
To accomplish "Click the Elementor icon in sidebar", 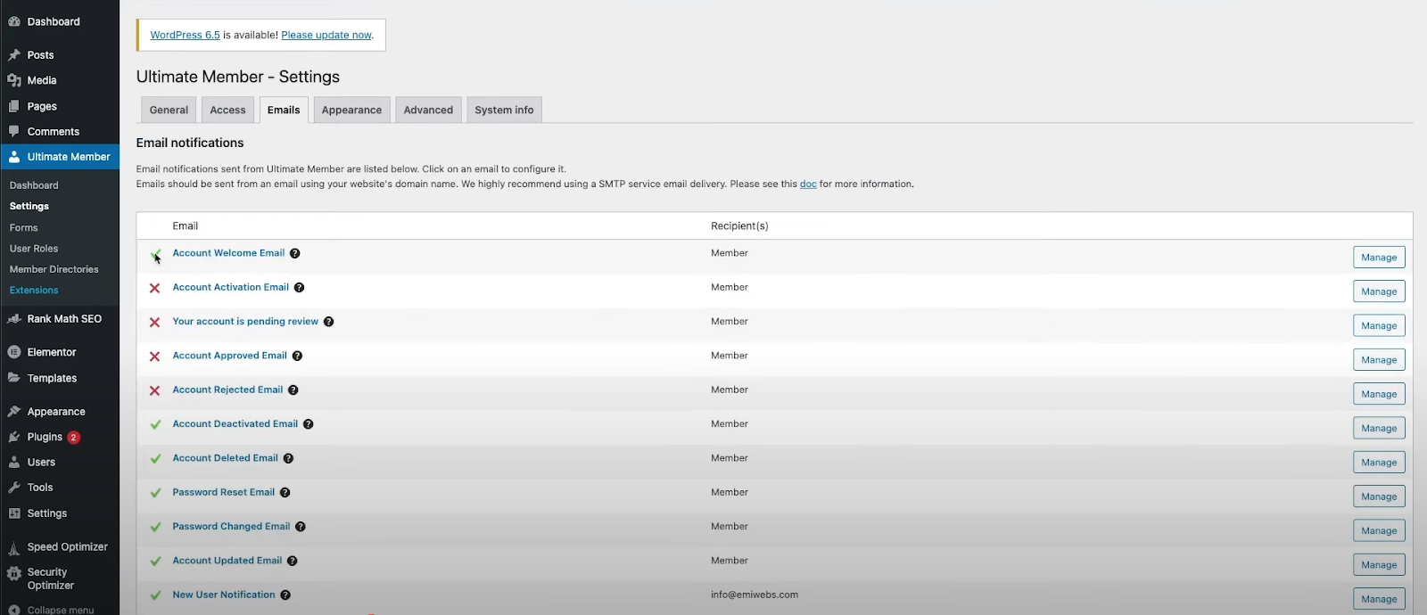I will (x=14, y=352).
